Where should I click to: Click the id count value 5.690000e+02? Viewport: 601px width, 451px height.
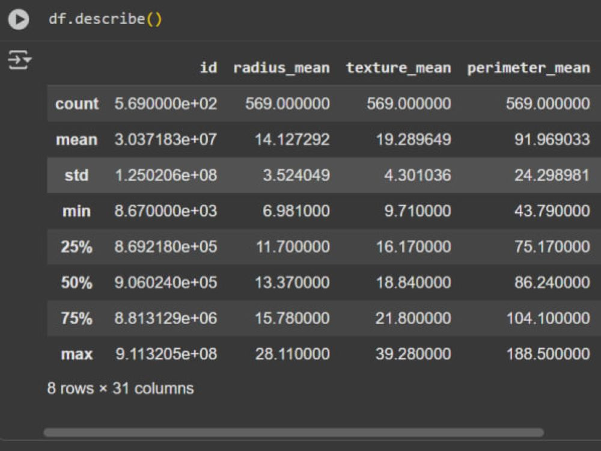click(166, 103)
